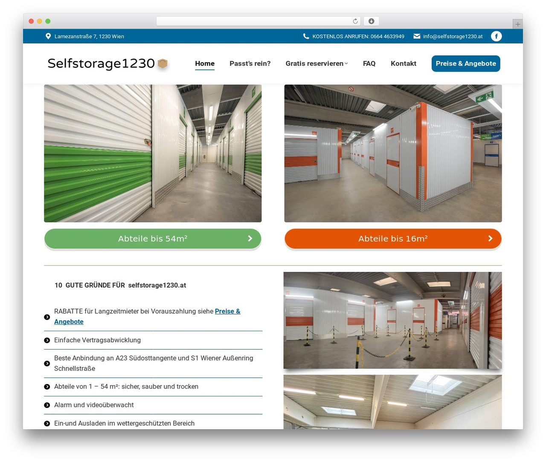
Task: Click the text Alarm und videoüberwacht
Action: (x=94, y=405)
